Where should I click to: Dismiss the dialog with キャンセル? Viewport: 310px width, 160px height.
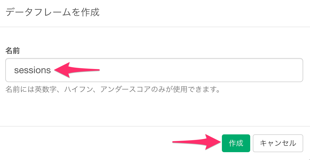[x=278, y=143]
